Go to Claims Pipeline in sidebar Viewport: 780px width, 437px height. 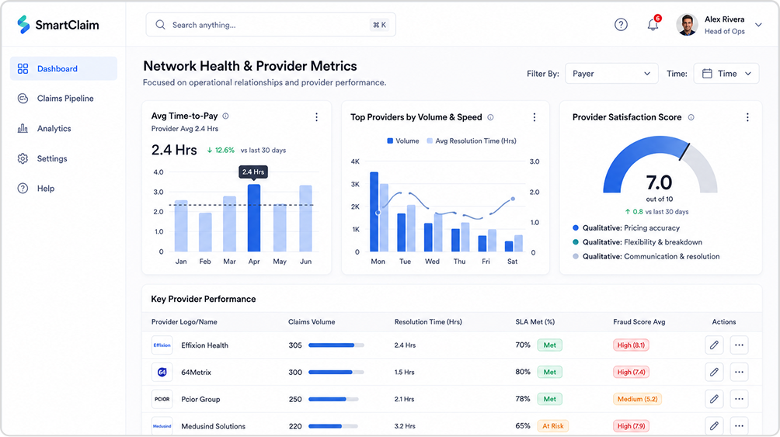point(64,99)
